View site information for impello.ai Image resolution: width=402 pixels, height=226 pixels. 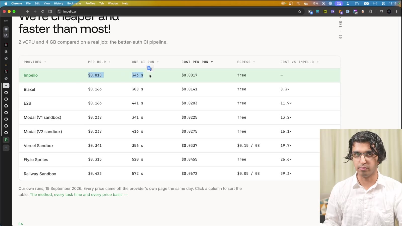point(59,12)
